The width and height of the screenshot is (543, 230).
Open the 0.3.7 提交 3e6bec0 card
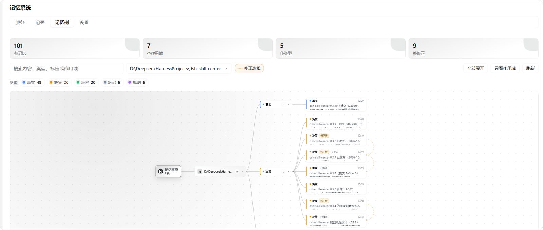click(x=336, y=171)
